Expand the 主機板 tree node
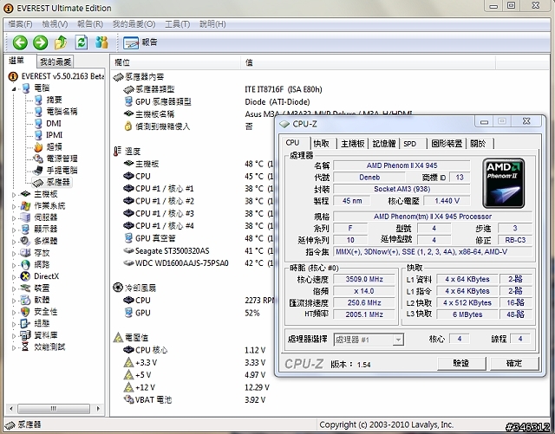This screenshot has width=555, height=434. 14,194
